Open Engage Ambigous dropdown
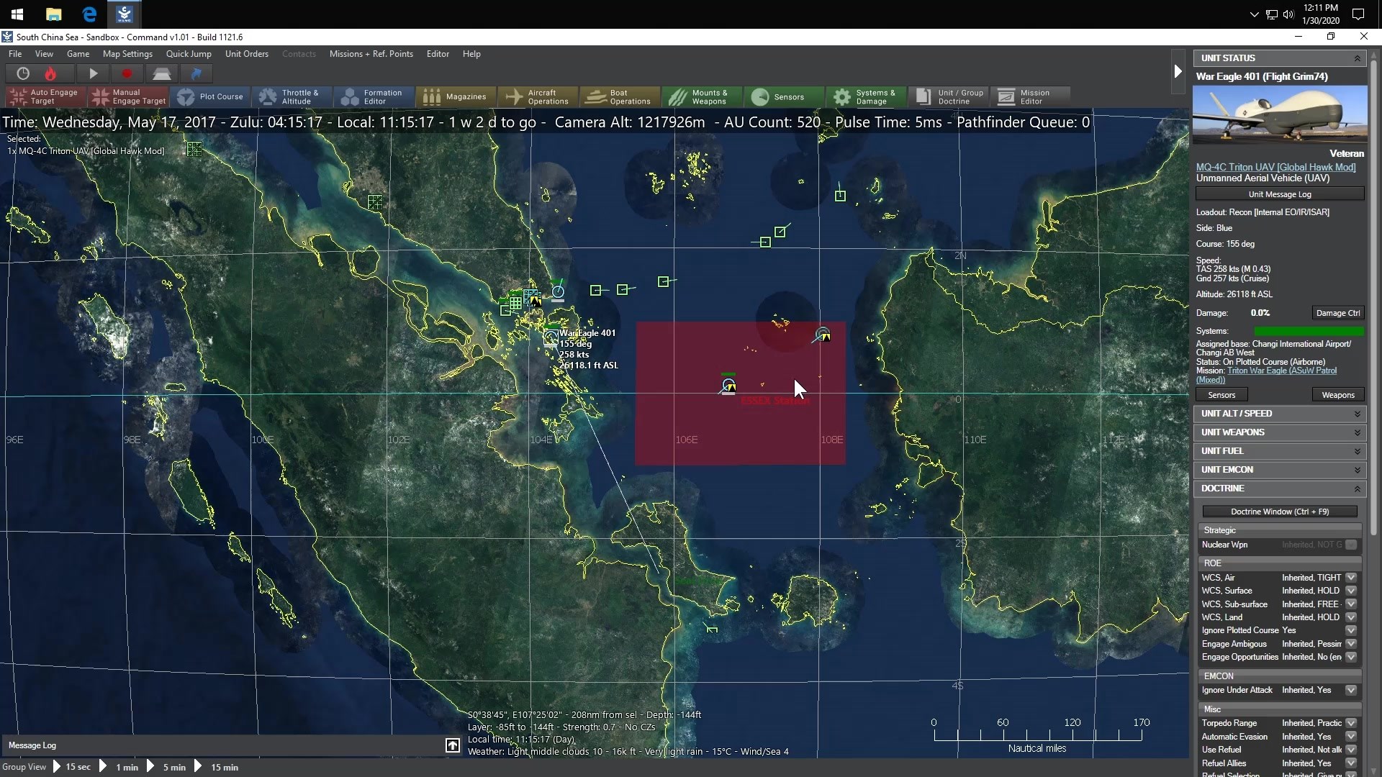This screenshot has width=1382, height=777. tap(1351, 644)
